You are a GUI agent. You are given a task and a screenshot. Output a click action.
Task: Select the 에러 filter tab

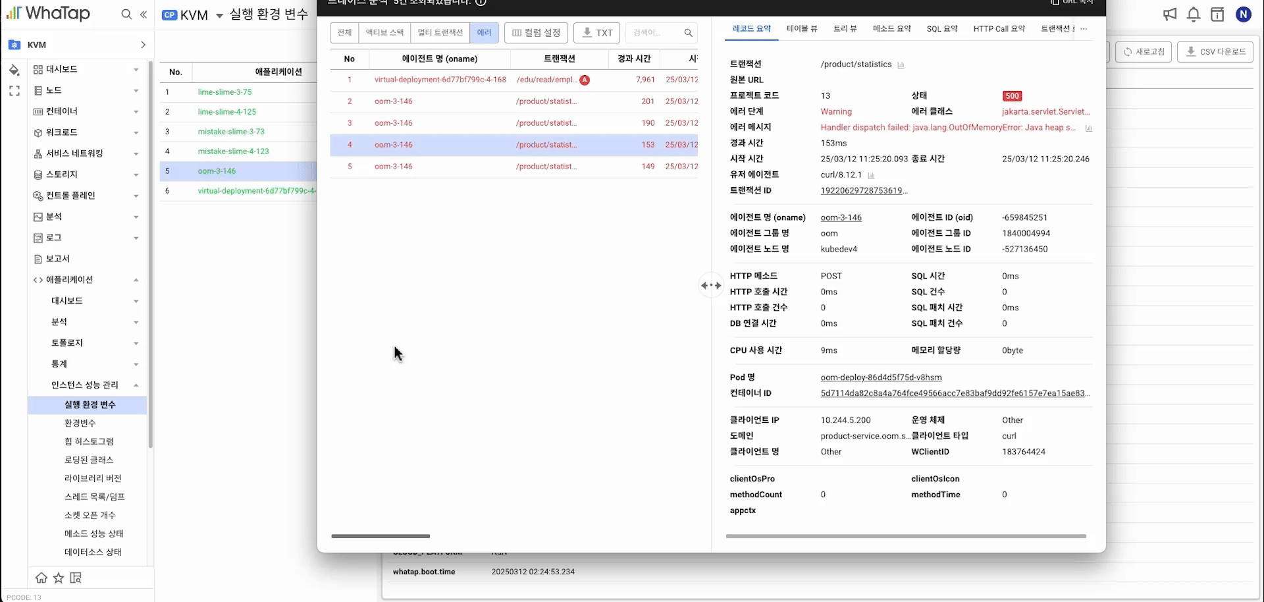click(x=484, y=33)
